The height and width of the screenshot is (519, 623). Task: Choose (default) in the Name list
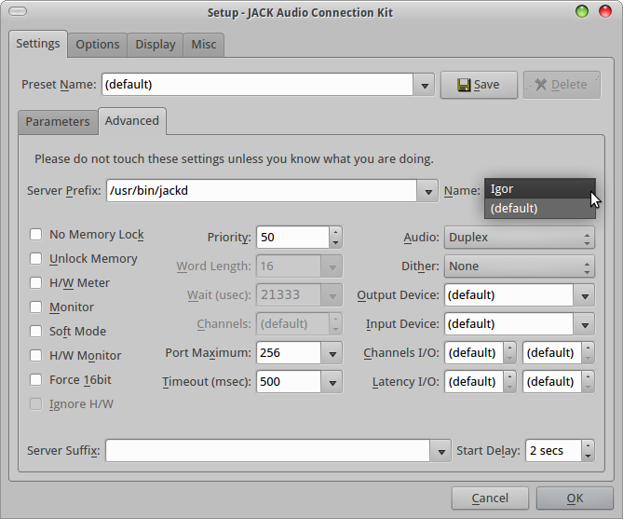click(539, 209)
